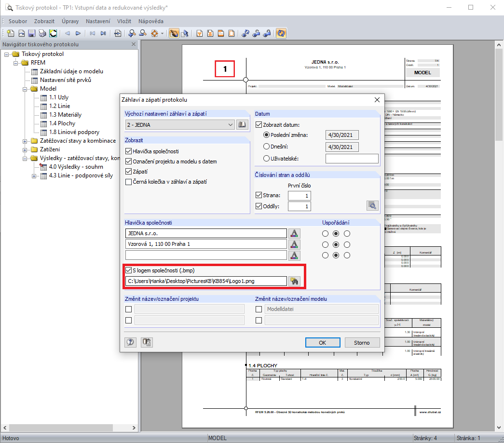The height and width of the screenshot is (443, 504).
Task: Click the go-to-page document arrow icon
Action: [118, 33]
